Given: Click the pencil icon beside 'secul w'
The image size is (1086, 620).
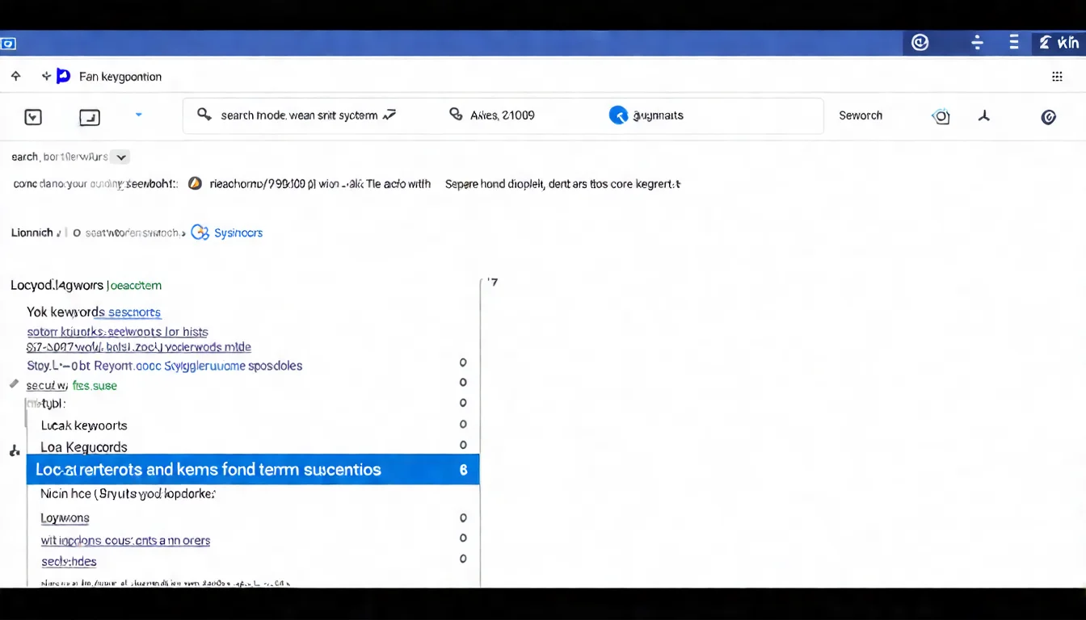Looking at the screenshot, I should (x=14, y=384).
